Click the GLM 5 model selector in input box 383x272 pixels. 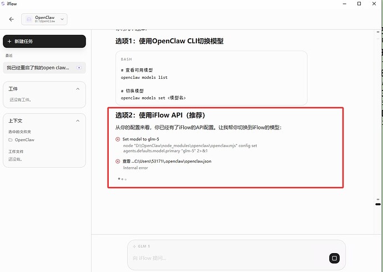coord(142,246)
